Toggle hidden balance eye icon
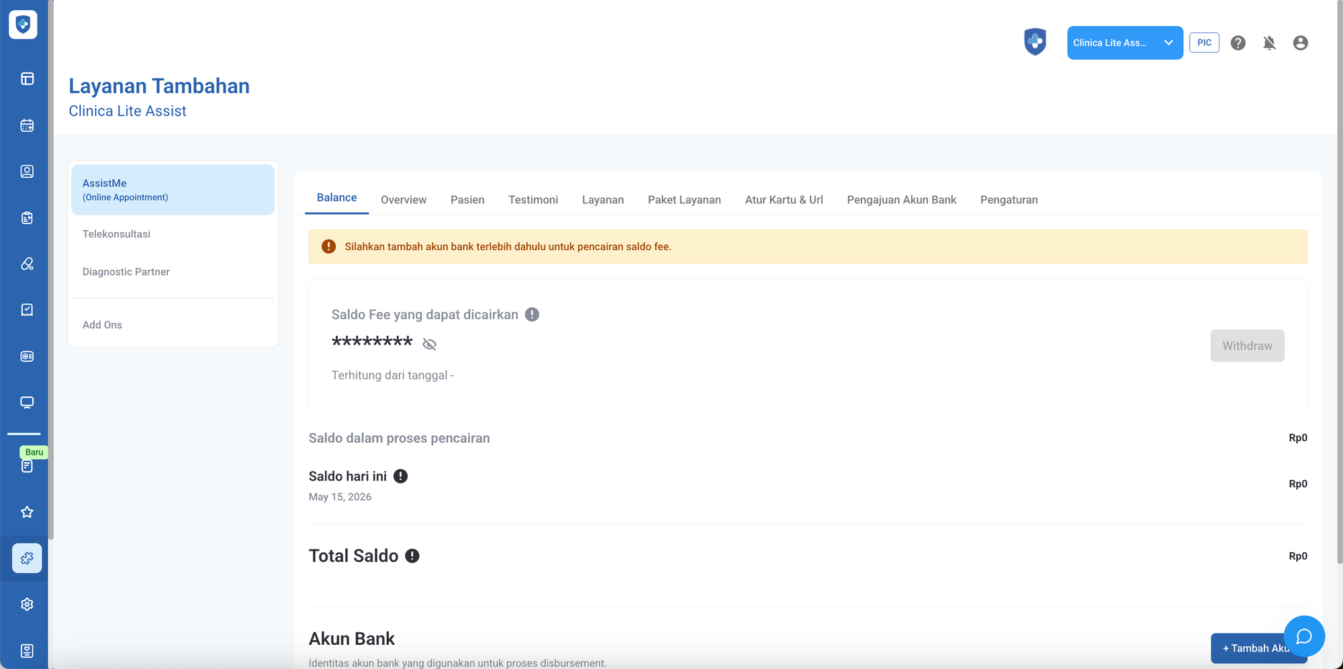The height and width of the screenshot is (669, 1343). 430,344
